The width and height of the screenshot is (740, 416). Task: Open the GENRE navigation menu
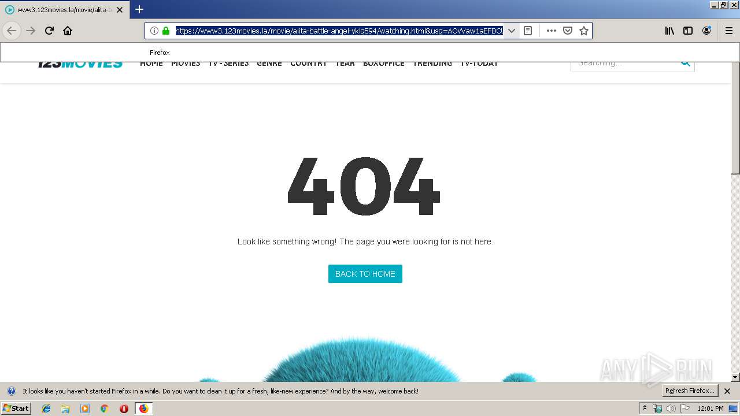[x=269, y=64]
